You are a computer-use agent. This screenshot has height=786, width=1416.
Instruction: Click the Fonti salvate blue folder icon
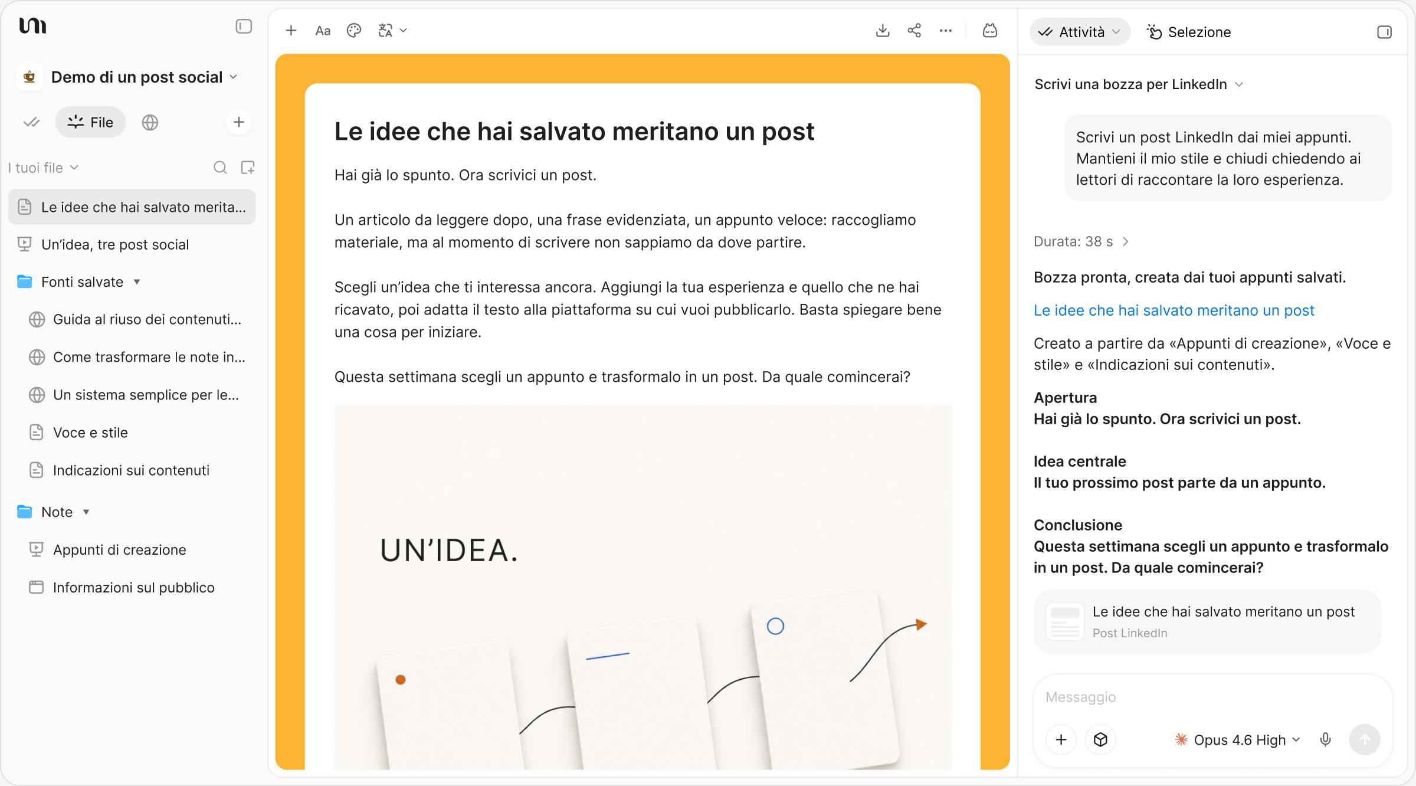(x=25, y=282)
